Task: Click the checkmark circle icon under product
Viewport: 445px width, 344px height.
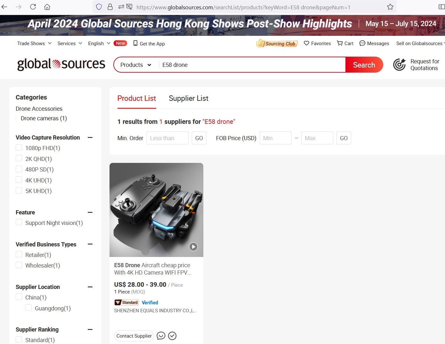Action: coord(172,336)
